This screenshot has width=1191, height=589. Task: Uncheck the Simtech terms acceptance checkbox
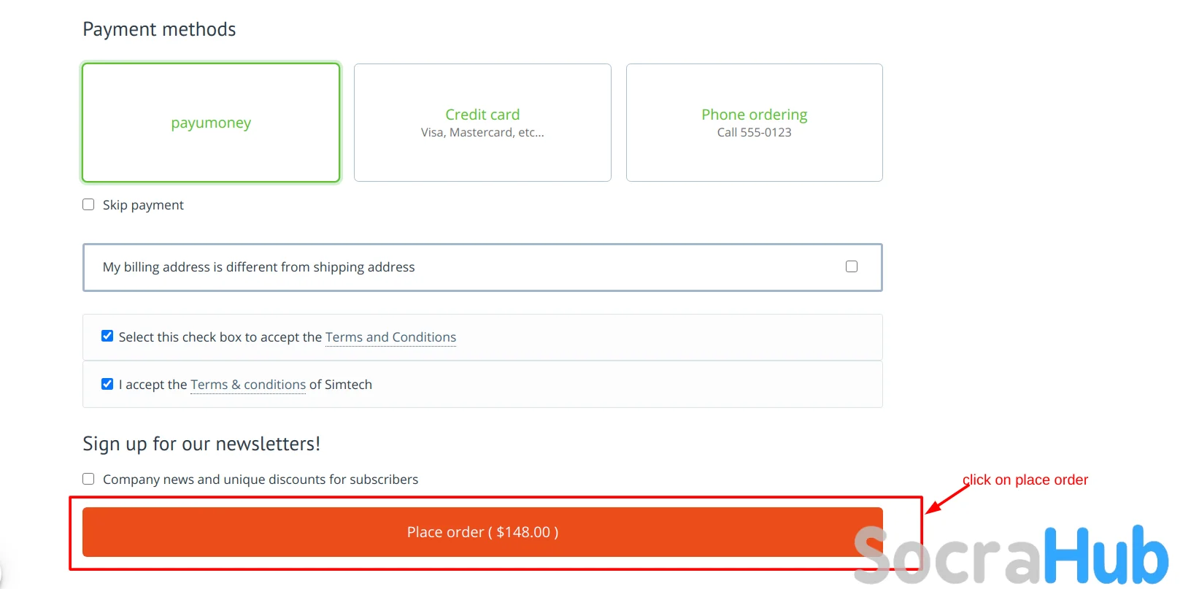point(107,384)
